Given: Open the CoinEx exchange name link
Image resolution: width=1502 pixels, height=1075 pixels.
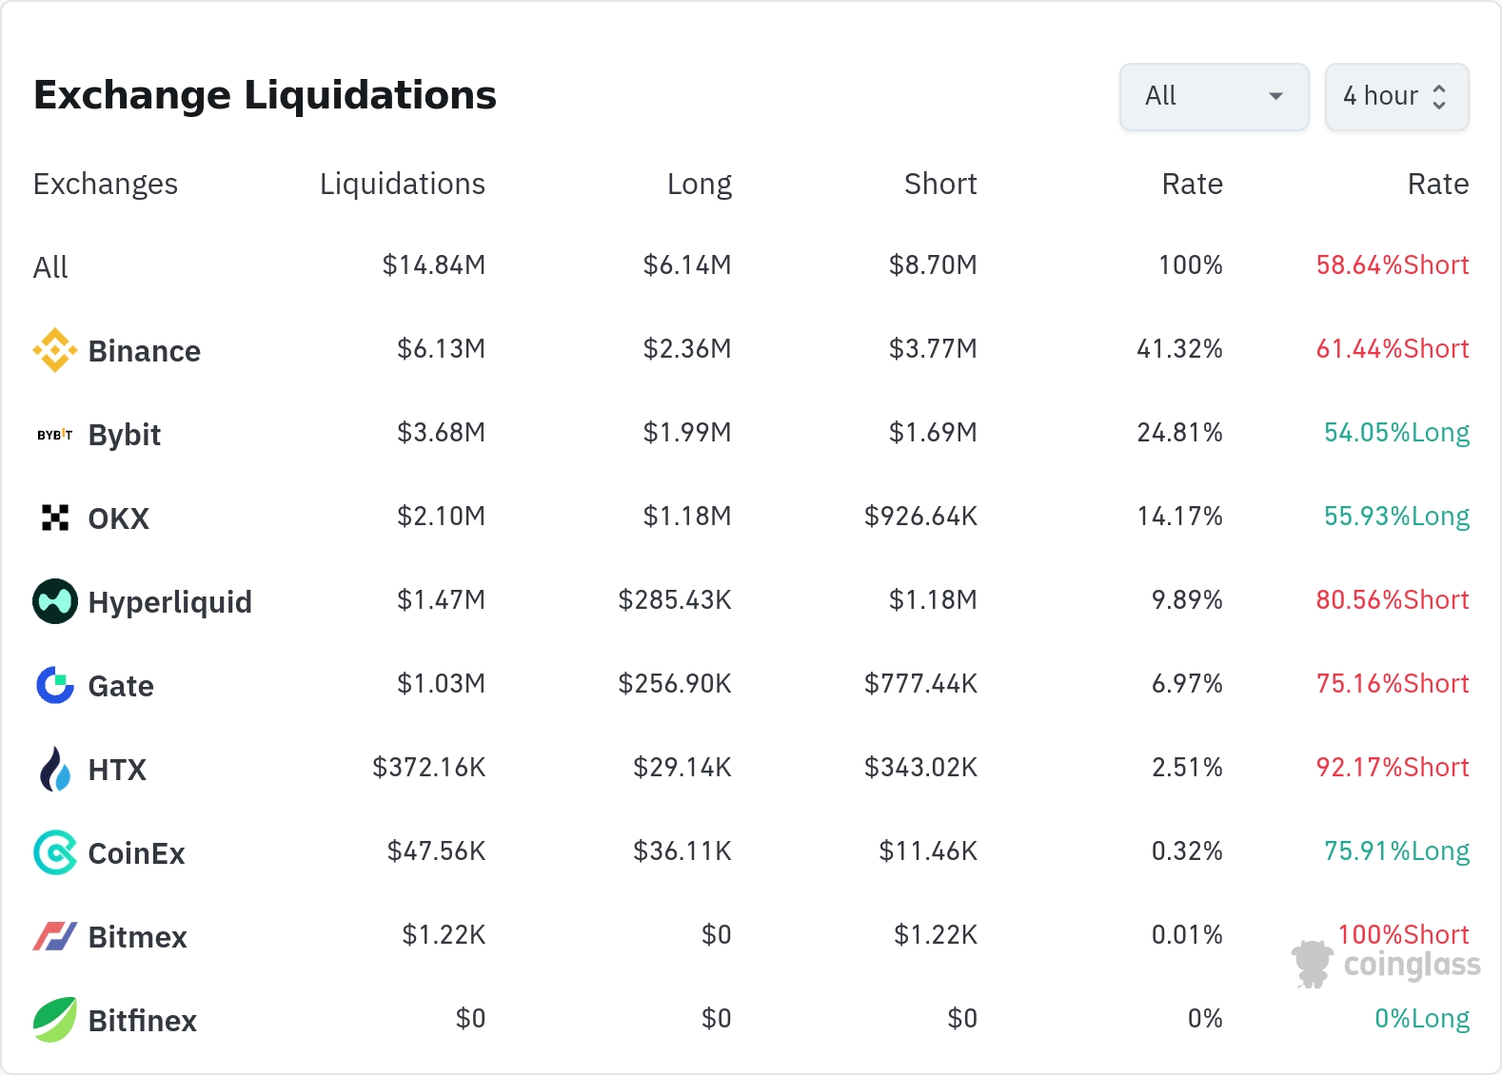Looking at the screenshot, I should pyautogui.click(x=136, y=853).
